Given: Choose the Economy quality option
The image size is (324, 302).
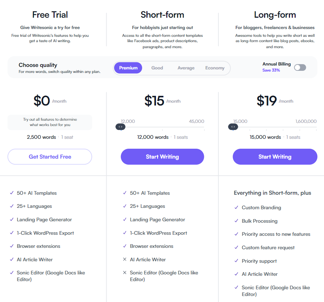Looking at the screenshot, I should pyautogui.click(x=215, y=68).
